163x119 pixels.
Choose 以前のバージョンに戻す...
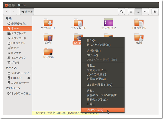(103, 95)
